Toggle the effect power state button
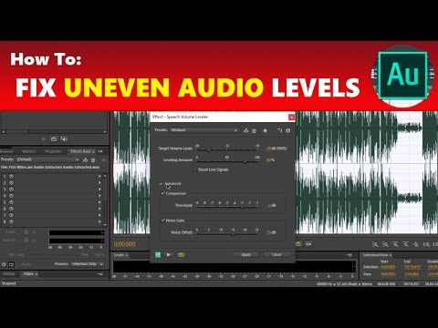438x328 pixels. click(158, 254)
